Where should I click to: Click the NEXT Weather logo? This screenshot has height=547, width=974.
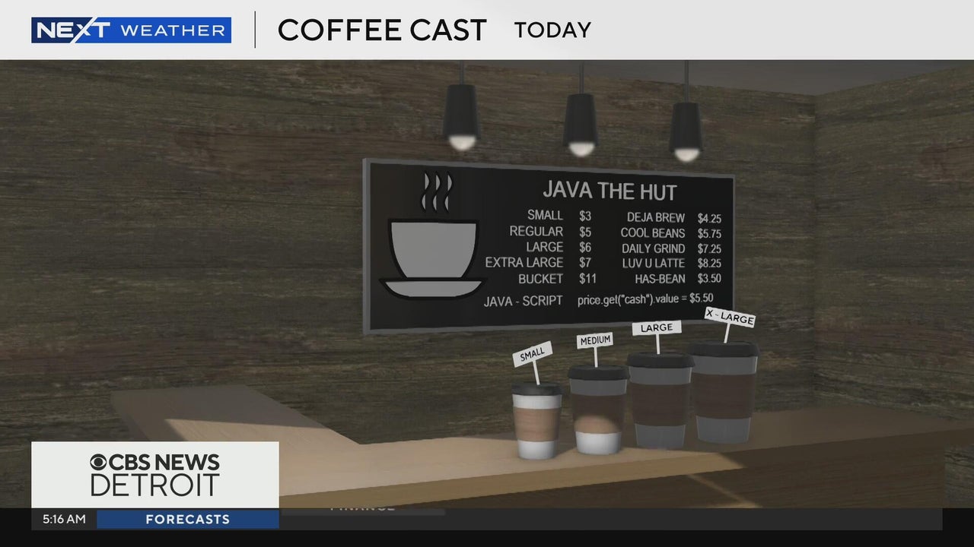[x=131, y=30]
